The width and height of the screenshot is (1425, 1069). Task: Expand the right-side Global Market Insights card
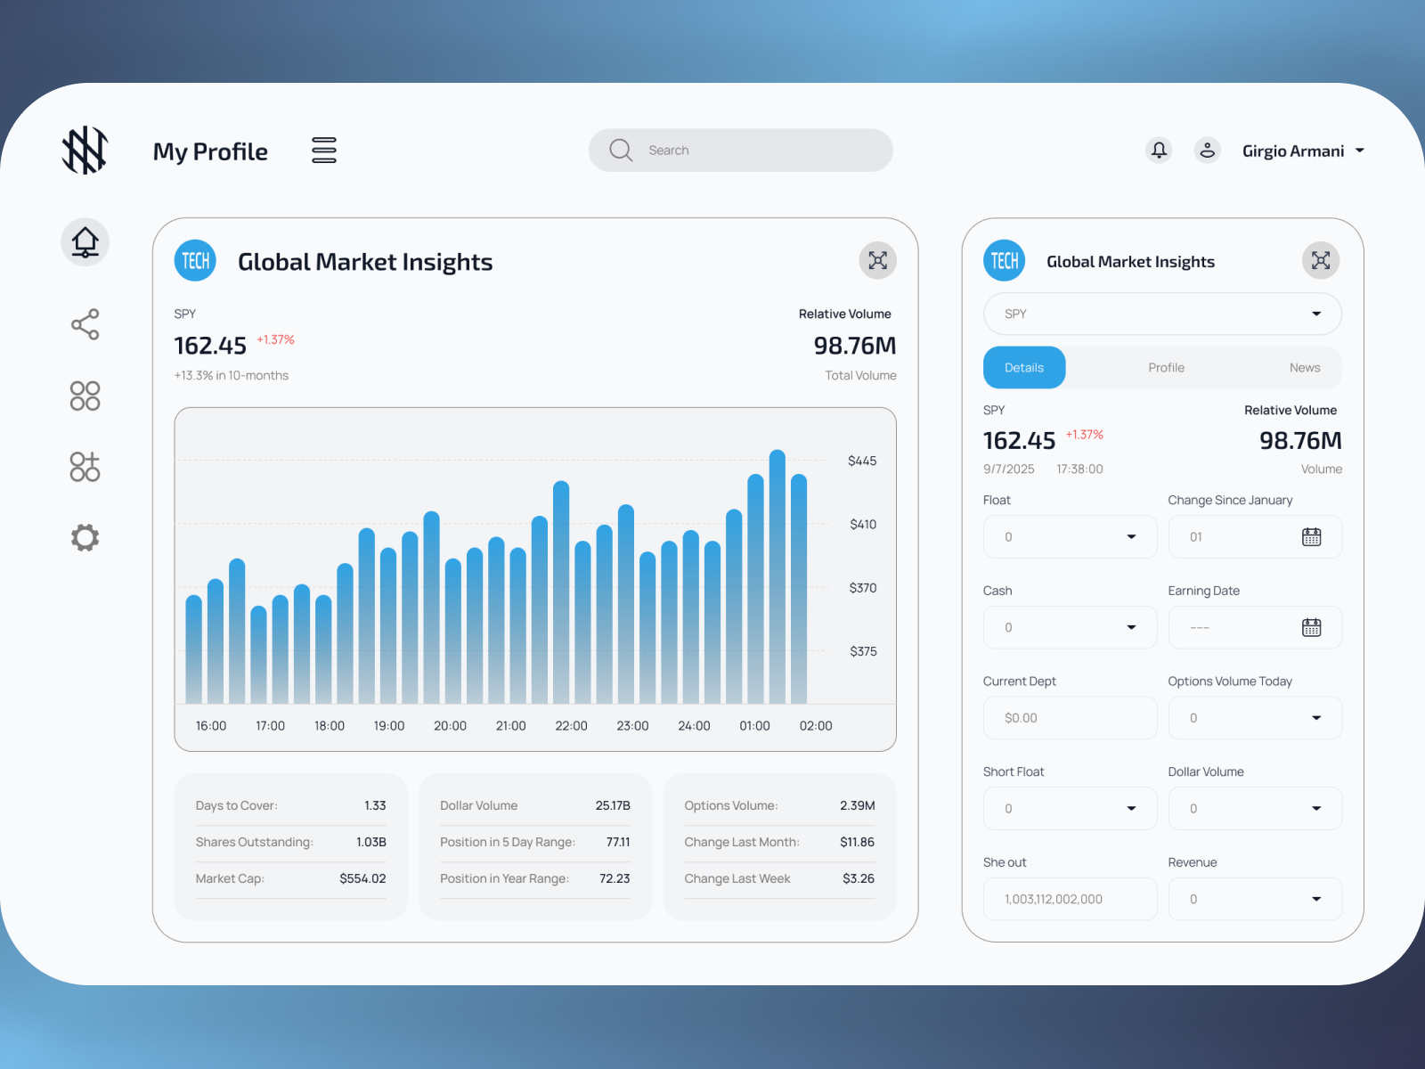1320,260
